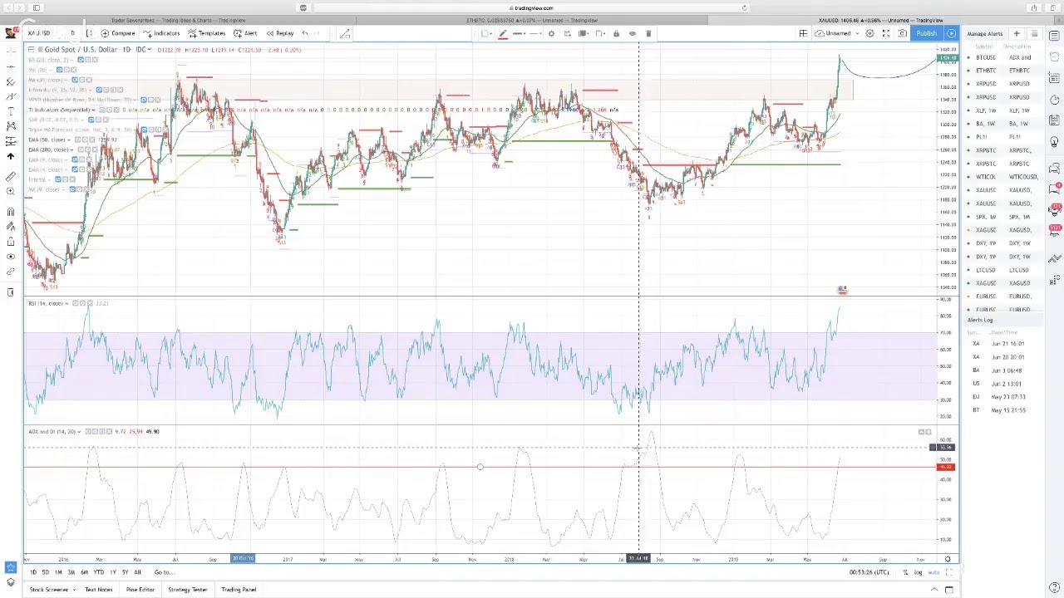The width and height of the screenshot is (1064, 598).
Task: Create a new Alert from toolbar
Action: pos(245,33)
